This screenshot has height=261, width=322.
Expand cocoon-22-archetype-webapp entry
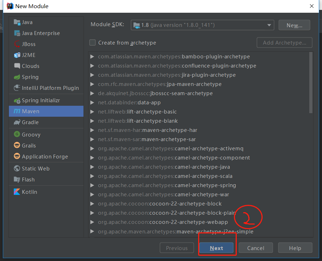[x=92, y=222]
